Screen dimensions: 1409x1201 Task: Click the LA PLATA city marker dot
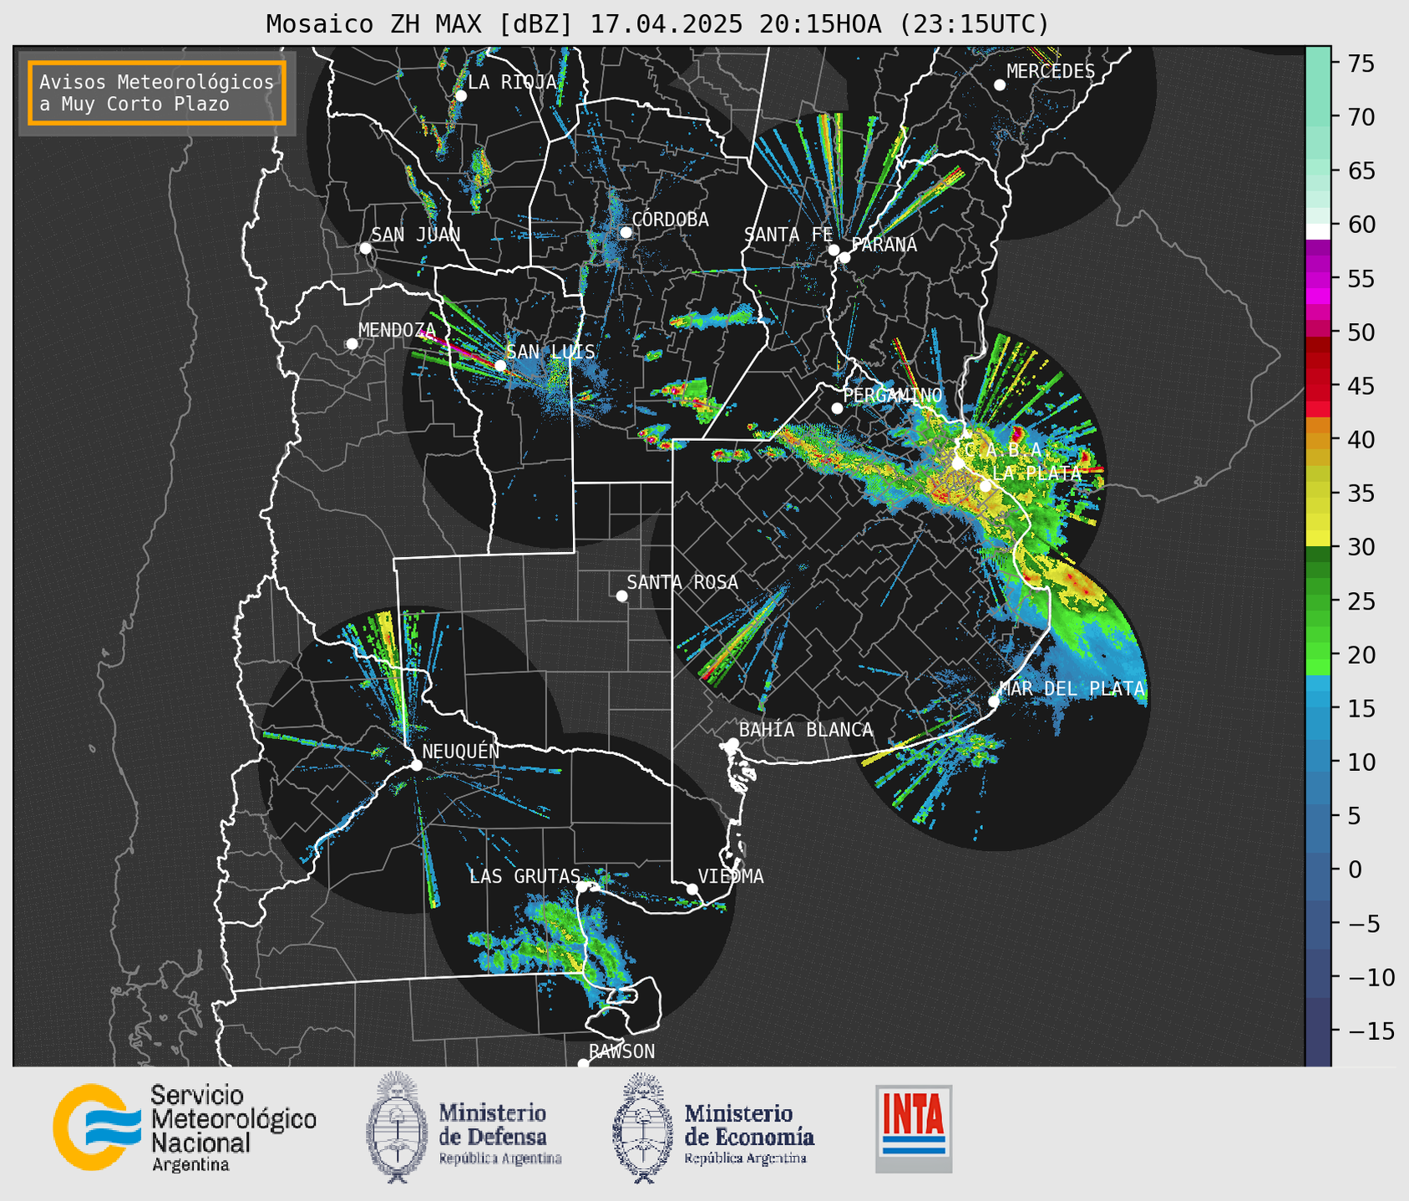point(986,485)
